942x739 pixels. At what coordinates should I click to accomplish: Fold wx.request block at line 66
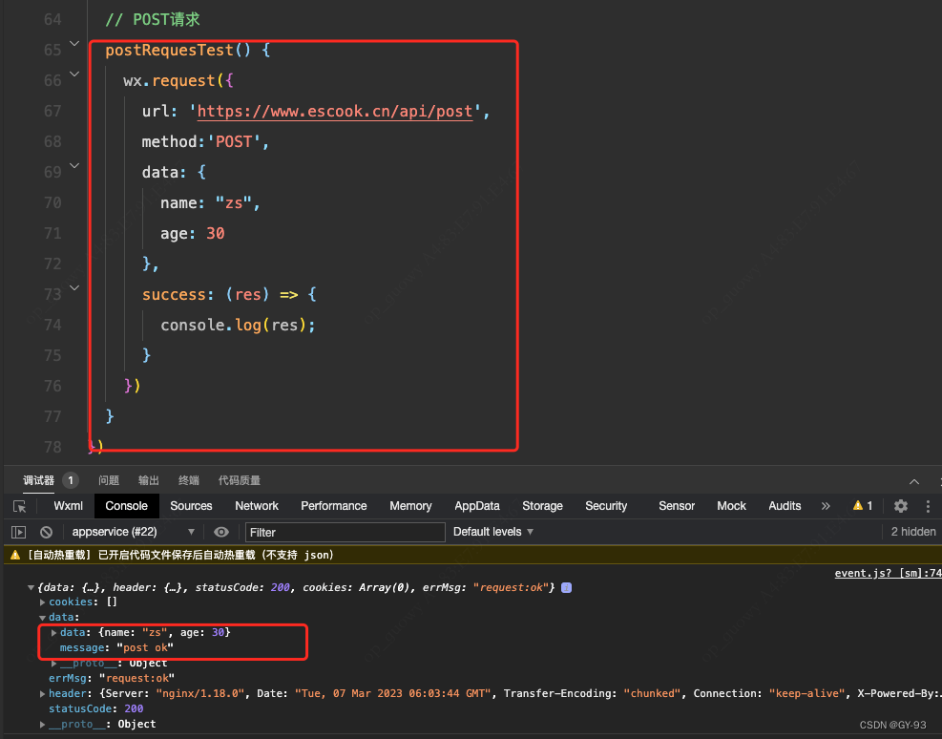pyautogui.click(x=74, y=74)
